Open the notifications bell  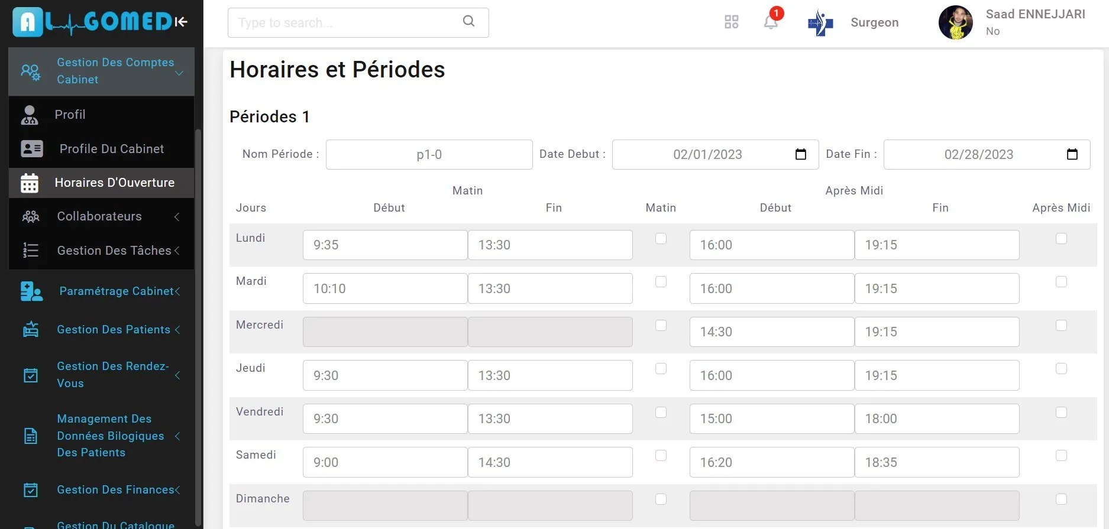[770, 22]
